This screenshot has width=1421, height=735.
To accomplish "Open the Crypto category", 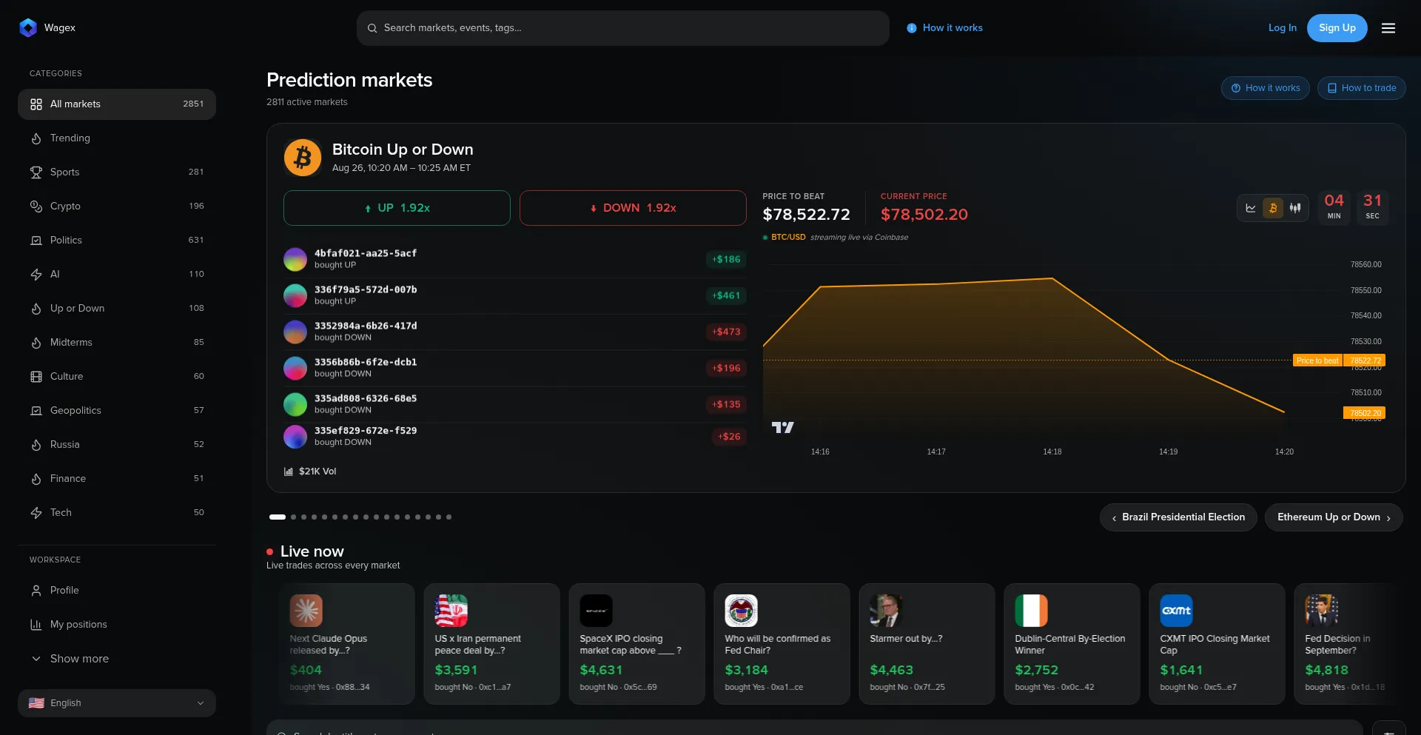I will 117,207.
